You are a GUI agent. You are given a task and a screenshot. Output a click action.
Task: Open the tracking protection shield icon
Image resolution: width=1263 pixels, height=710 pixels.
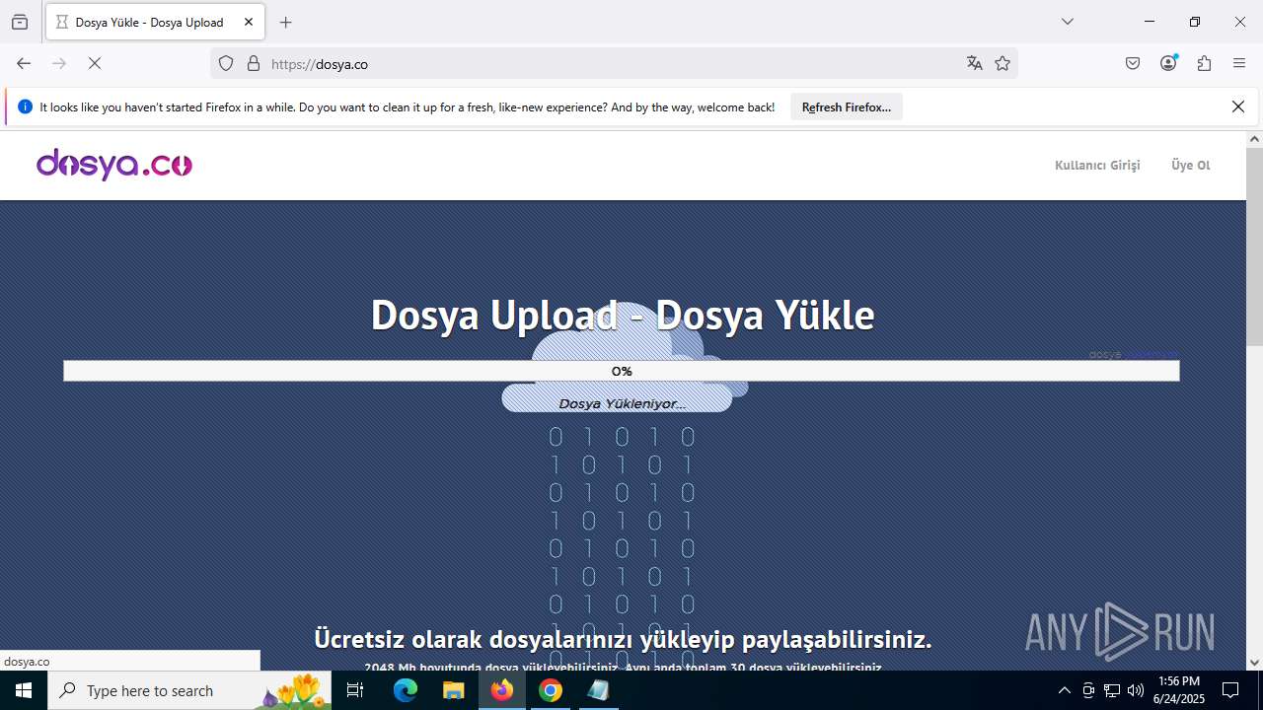[x=226, y=63]
